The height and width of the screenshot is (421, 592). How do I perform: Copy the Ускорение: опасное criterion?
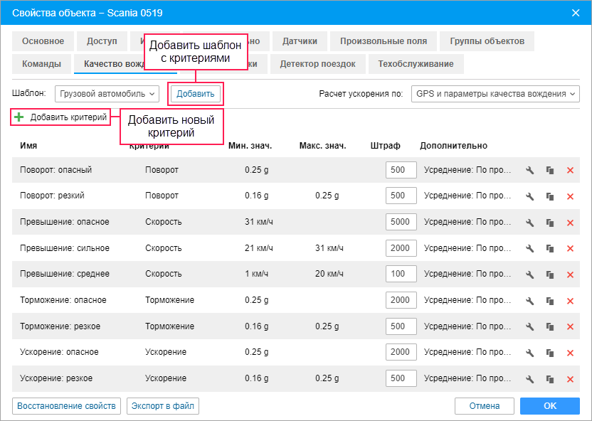tap(549, 353)
